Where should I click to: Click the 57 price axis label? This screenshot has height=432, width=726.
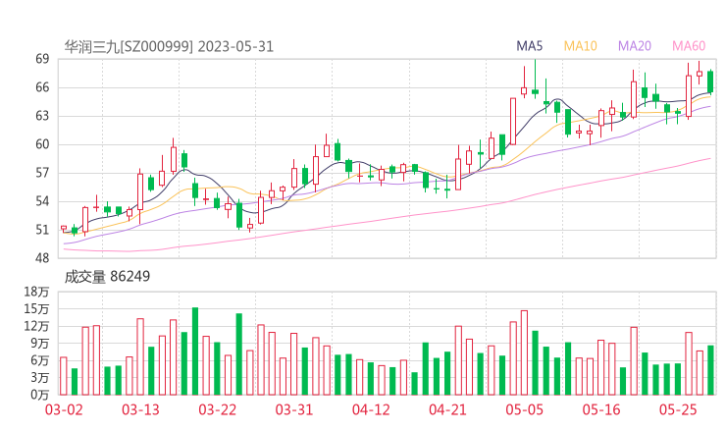pos(42,173)
